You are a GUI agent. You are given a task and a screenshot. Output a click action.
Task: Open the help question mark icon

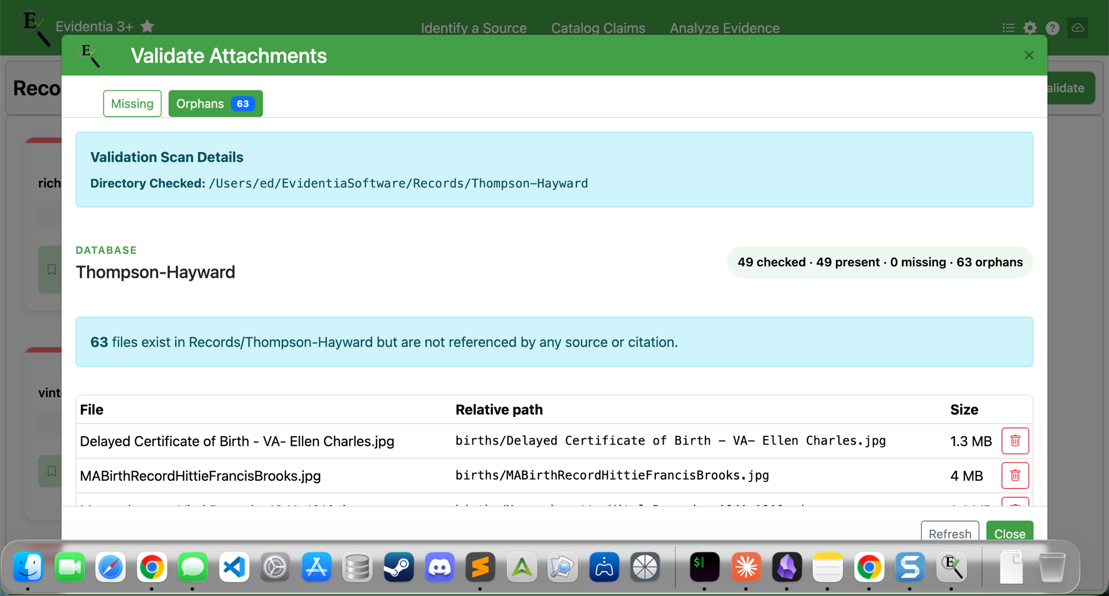click(1052, 28)
